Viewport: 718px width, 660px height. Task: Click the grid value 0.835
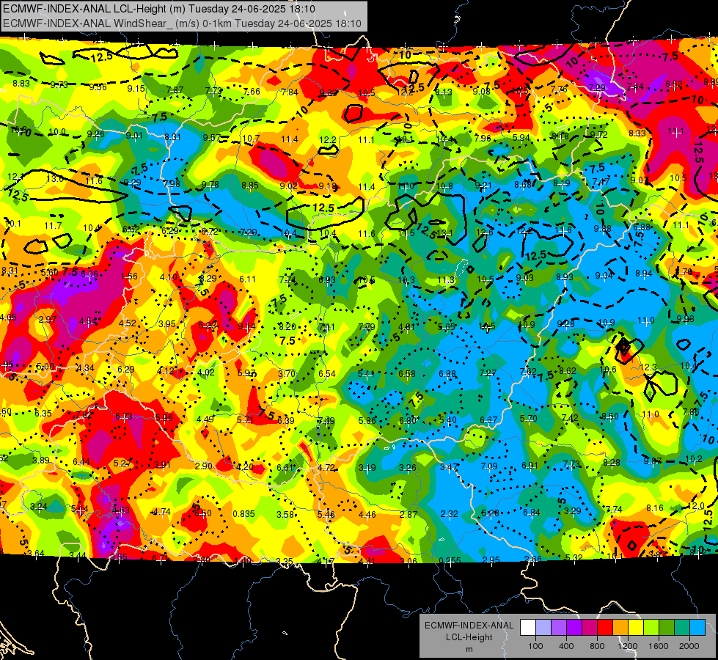pos(243,514)
